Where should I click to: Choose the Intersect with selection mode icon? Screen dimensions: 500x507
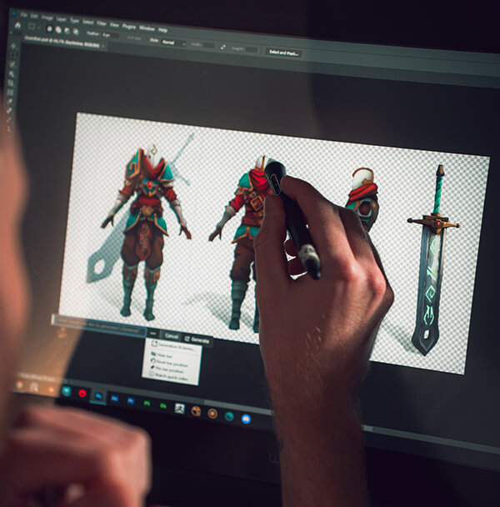pos(76,32)
